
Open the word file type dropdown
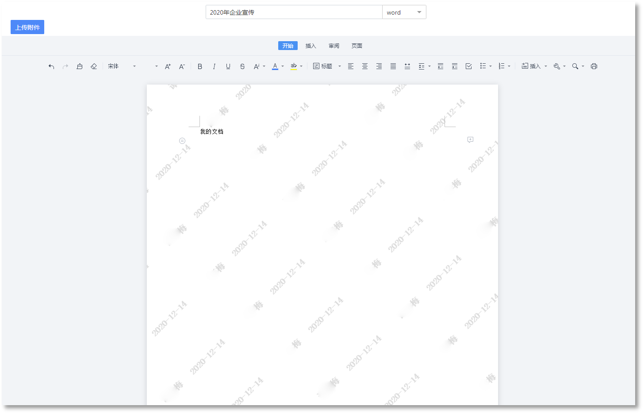click(404, 12)
